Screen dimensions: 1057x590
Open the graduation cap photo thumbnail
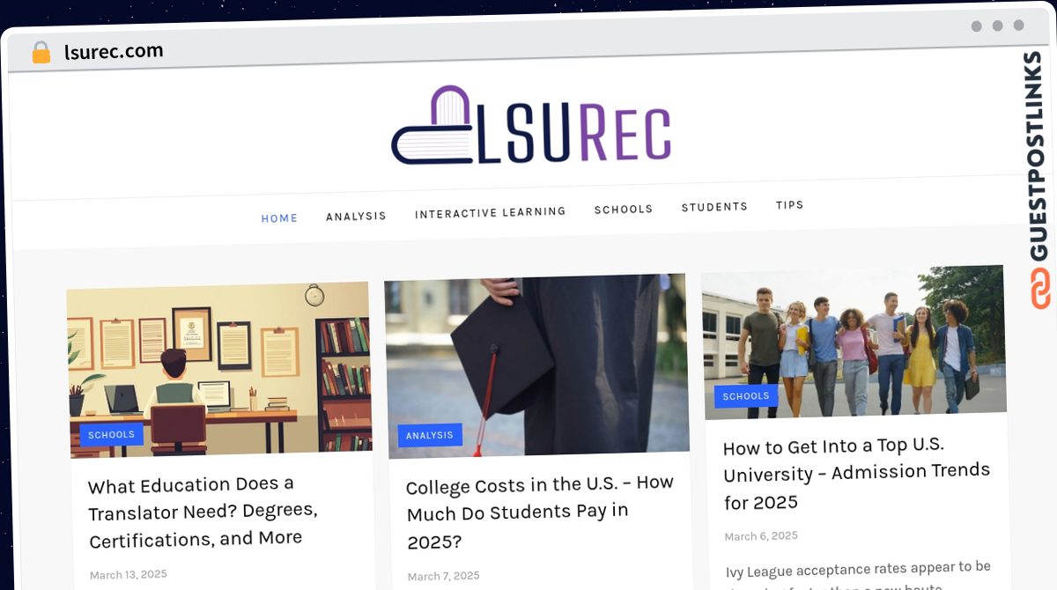536,365
